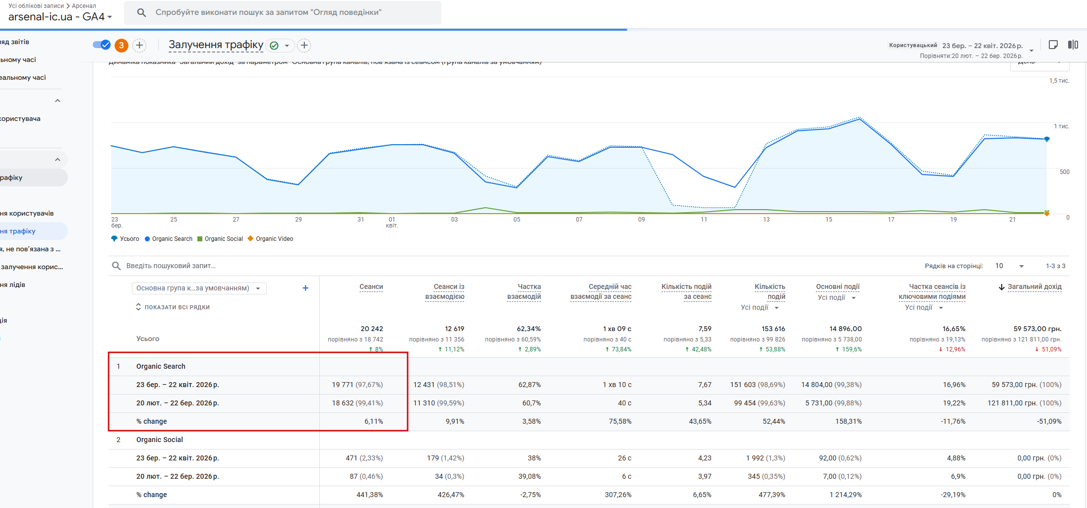The width and height of the screenshot is (1087, 508).
Task: Sort by the Кількість подій за сеанс header
Action: (686, 292)
